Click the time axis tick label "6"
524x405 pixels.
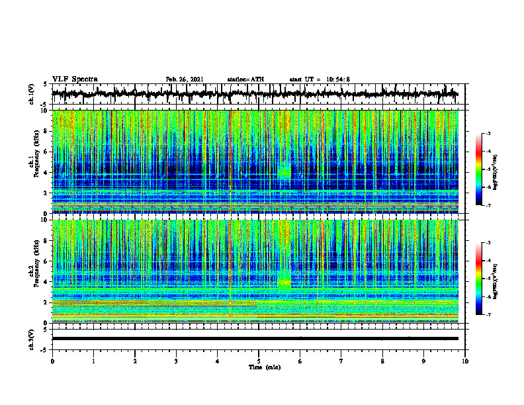click(300, 361)
